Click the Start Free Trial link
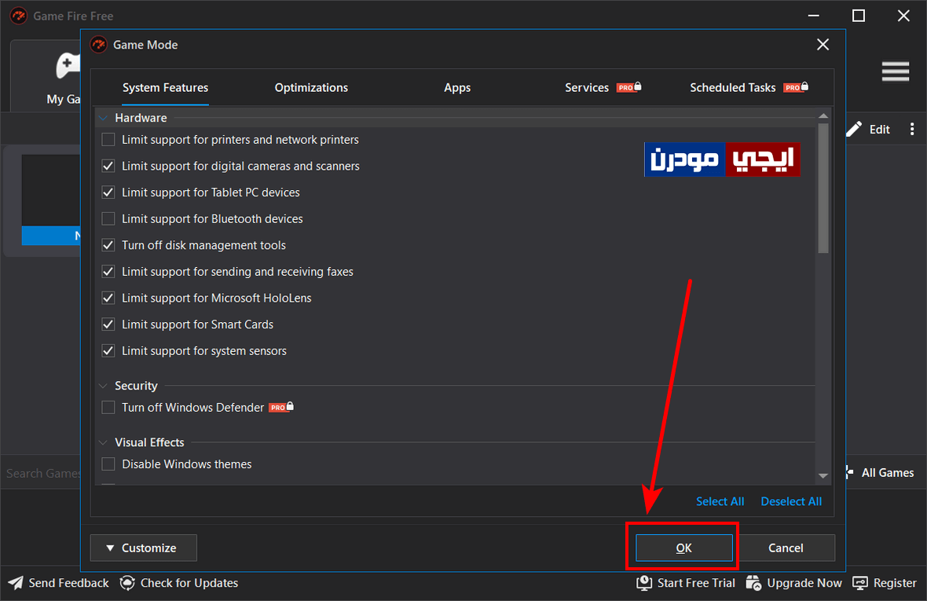 (x=697, y=583)
